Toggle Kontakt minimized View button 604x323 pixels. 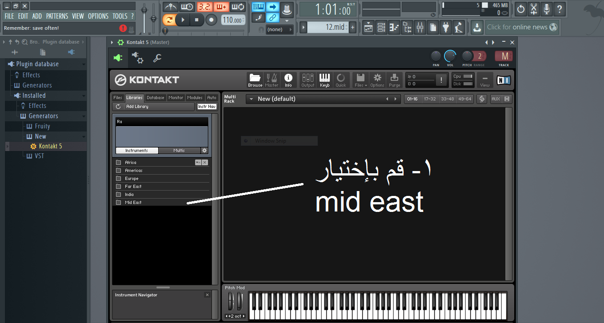pos(485,80)
